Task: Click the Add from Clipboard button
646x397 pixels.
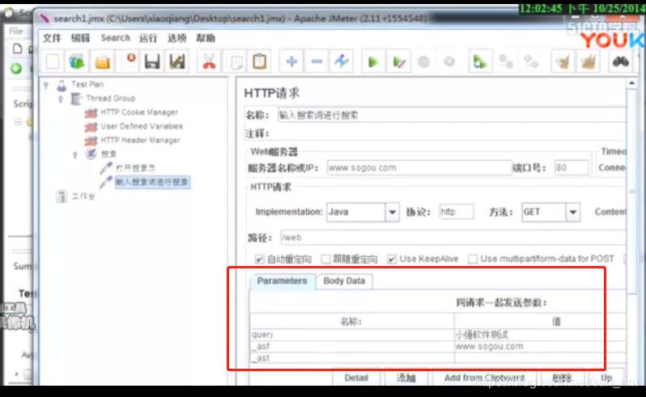Action: (x=484, y=378)
